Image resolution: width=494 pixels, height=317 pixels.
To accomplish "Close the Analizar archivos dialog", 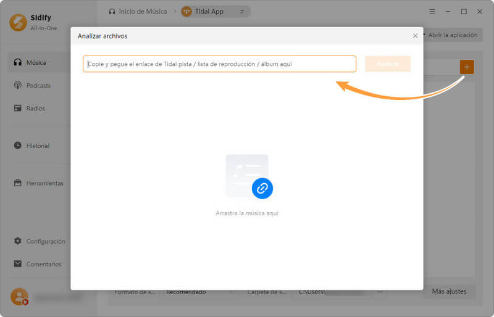I will [415, 36].
